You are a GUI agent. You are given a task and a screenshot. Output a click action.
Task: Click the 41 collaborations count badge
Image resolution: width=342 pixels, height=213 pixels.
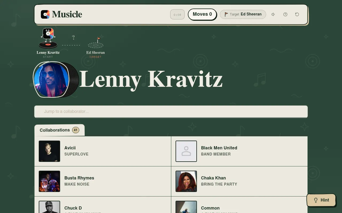point(76,130)
